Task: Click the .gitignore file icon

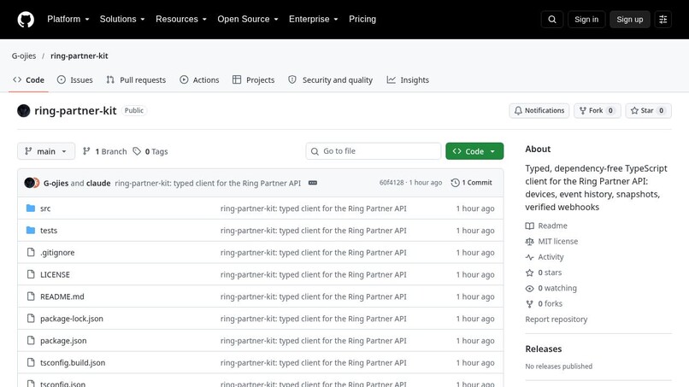Action: [30, 252]
